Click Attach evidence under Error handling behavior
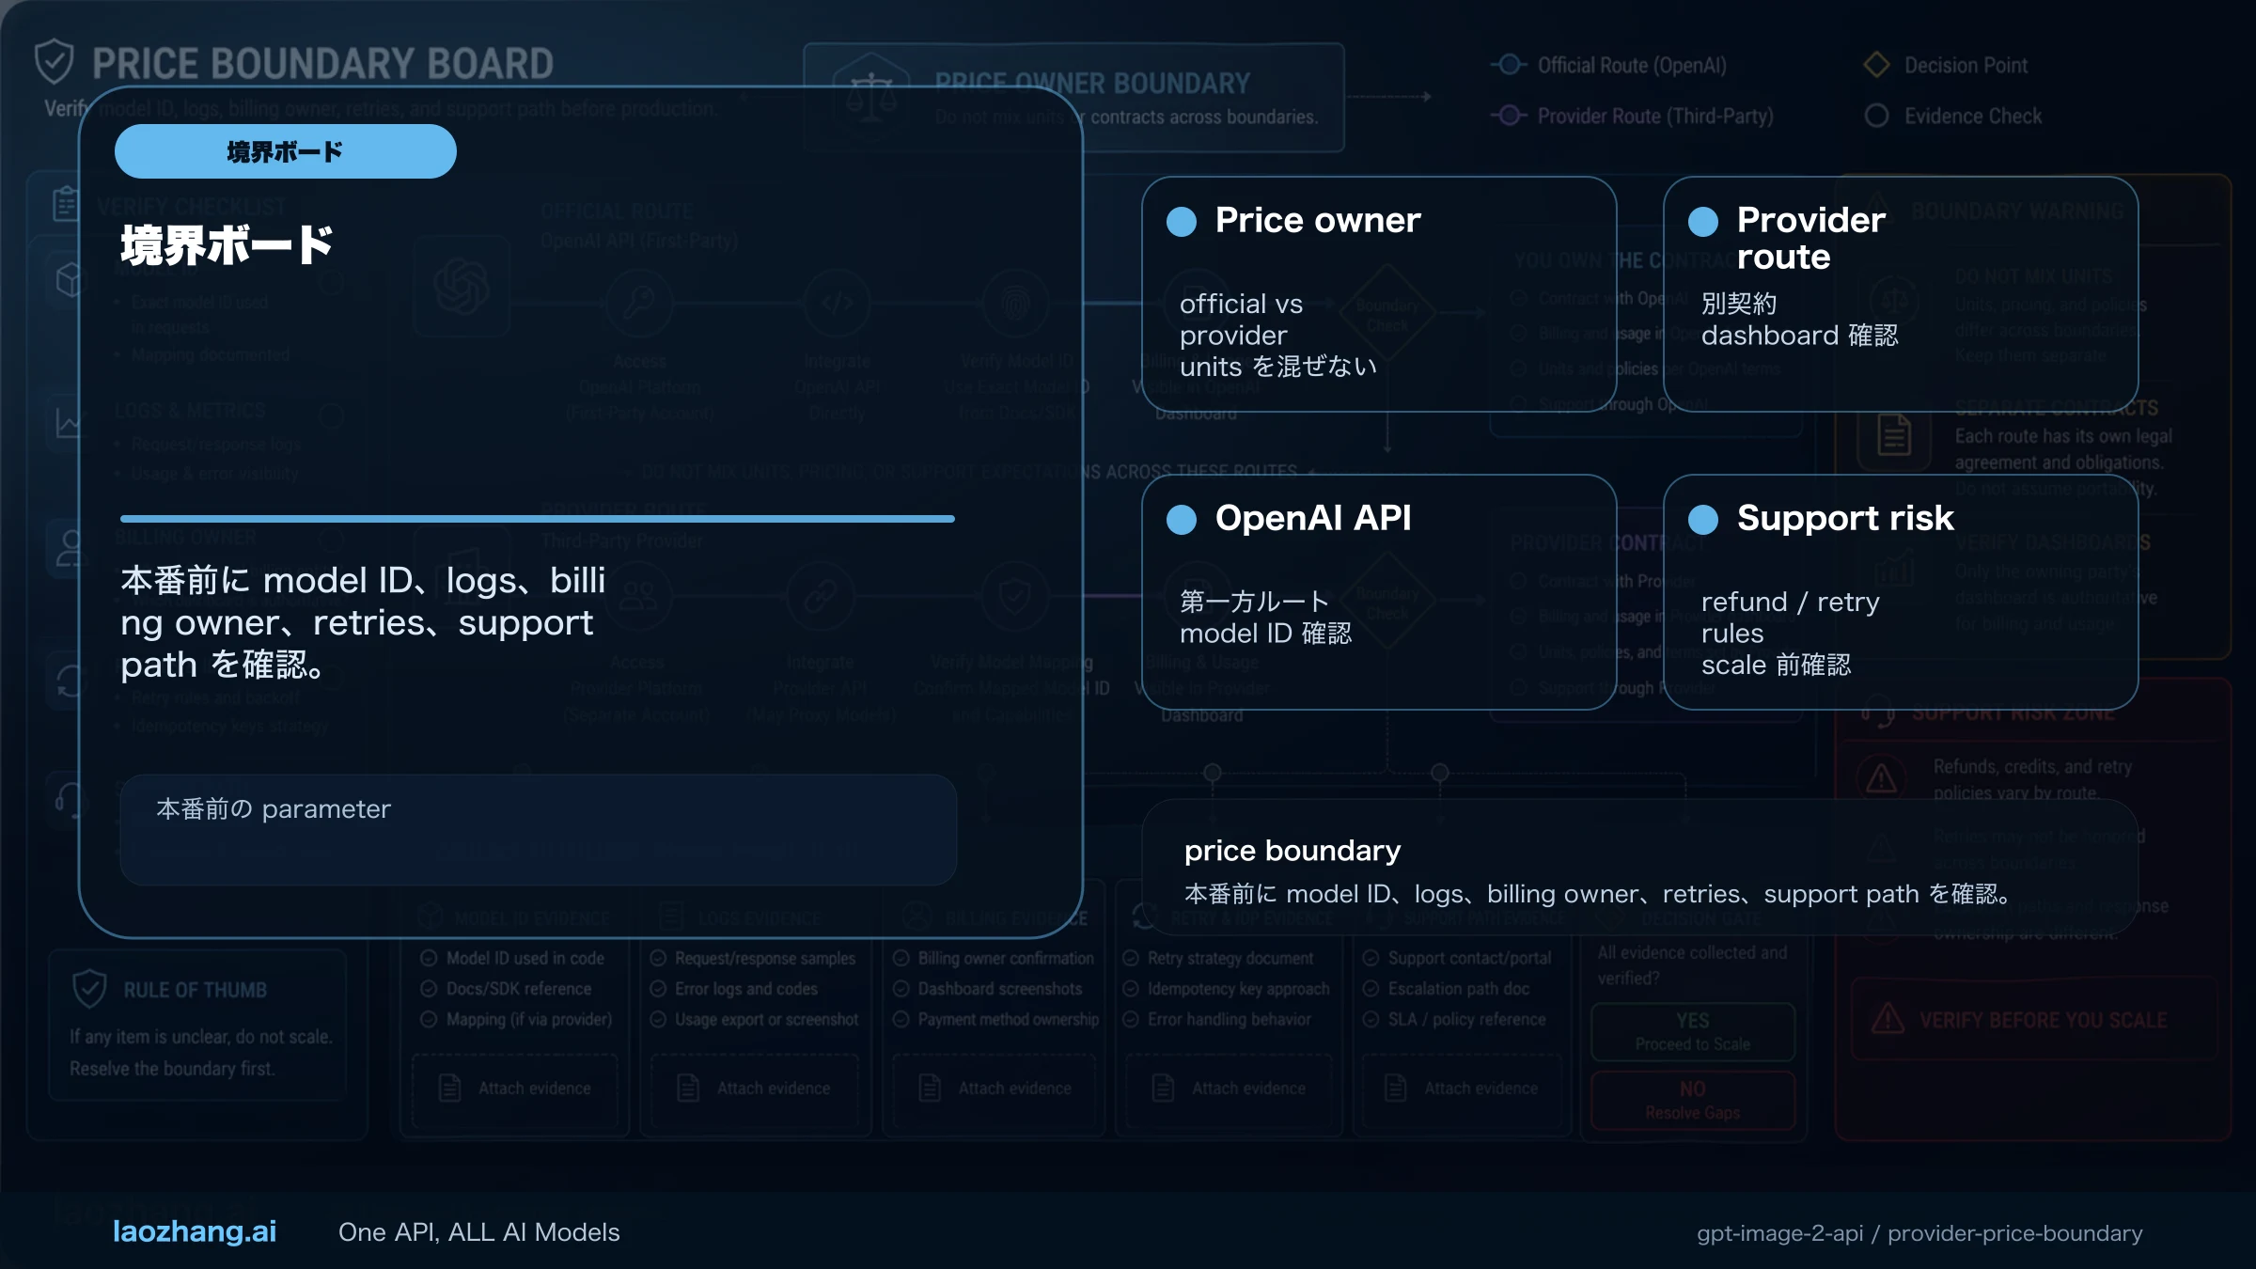The height and width of the screenshot is (1269, 2256). click(x=1229, y=1088)
